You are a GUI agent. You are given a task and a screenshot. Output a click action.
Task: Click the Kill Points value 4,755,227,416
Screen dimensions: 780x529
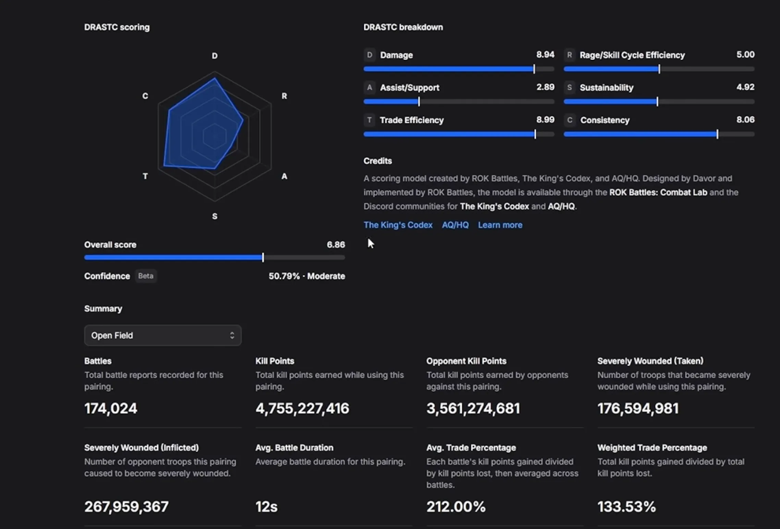pyautogui.click(x=302, y=408)
